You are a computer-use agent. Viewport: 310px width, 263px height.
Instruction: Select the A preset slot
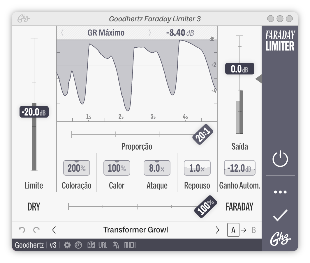pos(233,230)
